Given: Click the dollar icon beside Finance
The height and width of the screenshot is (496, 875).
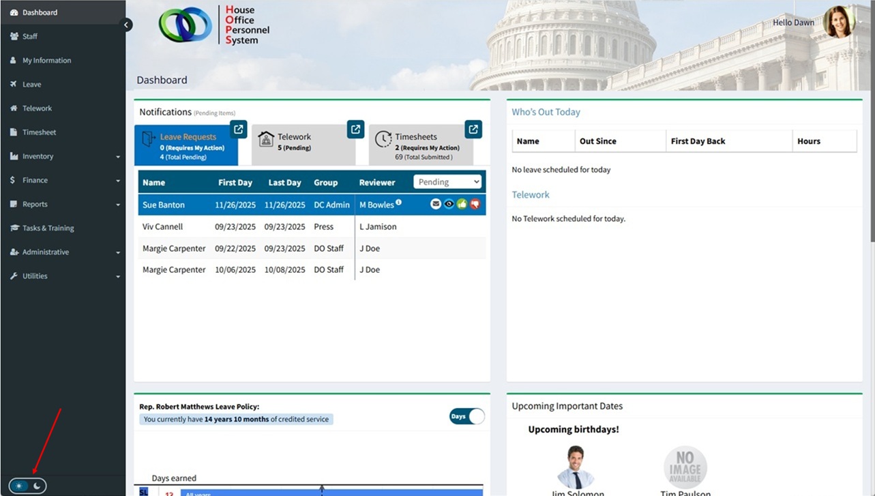Looking at the screenshot, I should click(14, 180).
